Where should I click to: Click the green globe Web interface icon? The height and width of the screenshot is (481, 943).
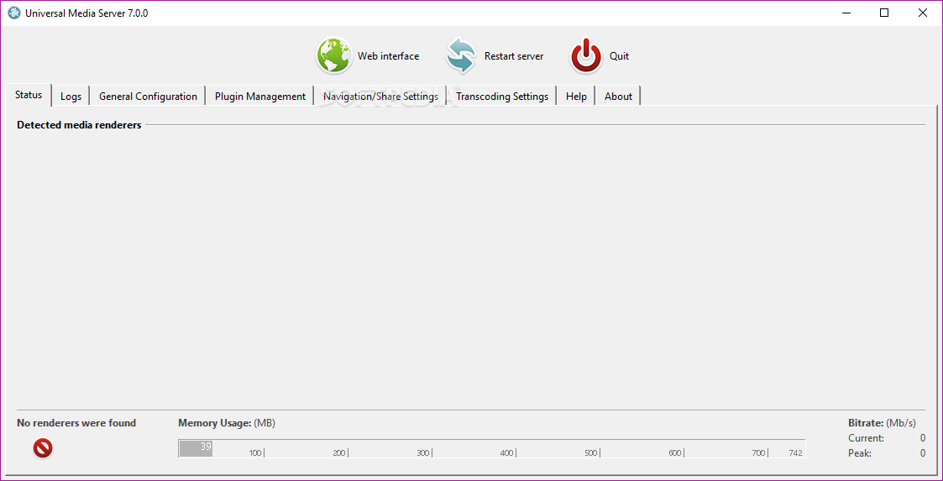(x=333, y=56)
